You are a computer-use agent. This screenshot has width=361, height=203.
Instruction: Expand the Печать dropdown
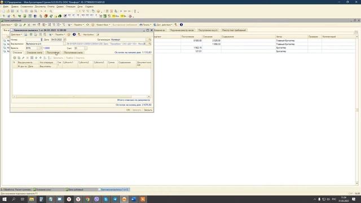(146, 25)
